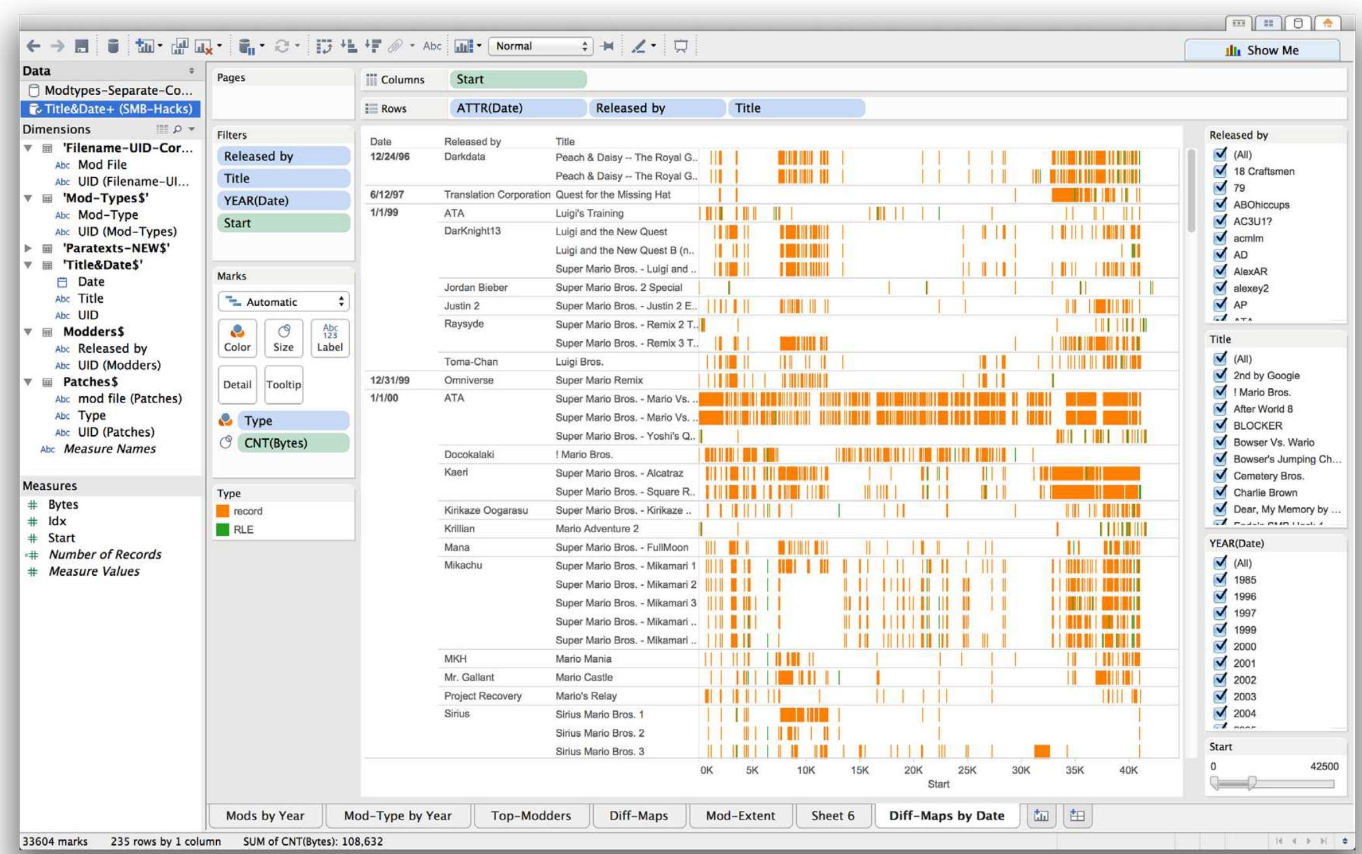Toggle the (All) checkbox under Released by
Screen dimensions: 1362x854
[1220, 154]
